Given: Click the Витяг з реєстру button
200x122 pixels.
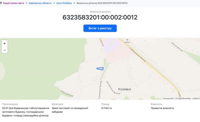Looking at the screenshot, I should tap(100, 28).
